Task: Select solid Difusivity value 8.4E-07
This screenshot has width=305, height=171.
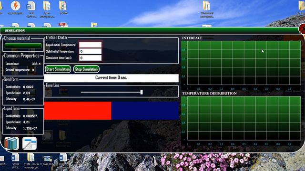Action: tap(29, 99)
